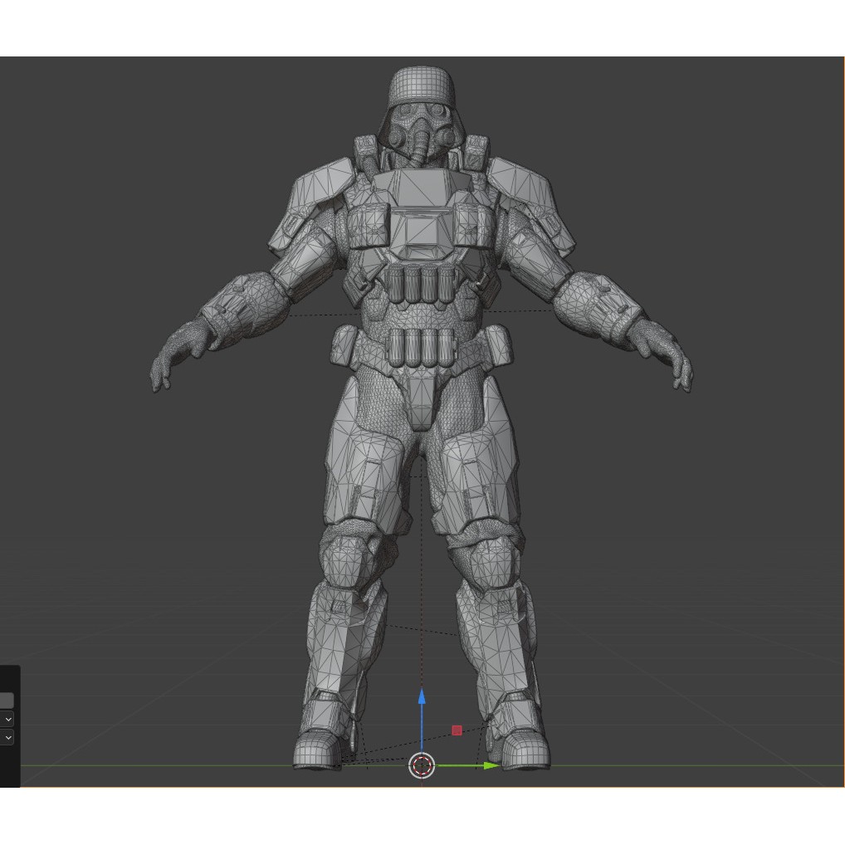Image resolution: width=845 pixels, height=845 pixels.
Task: Open the upper dropdown in the operator panel
Action: (x=7, y=720)
